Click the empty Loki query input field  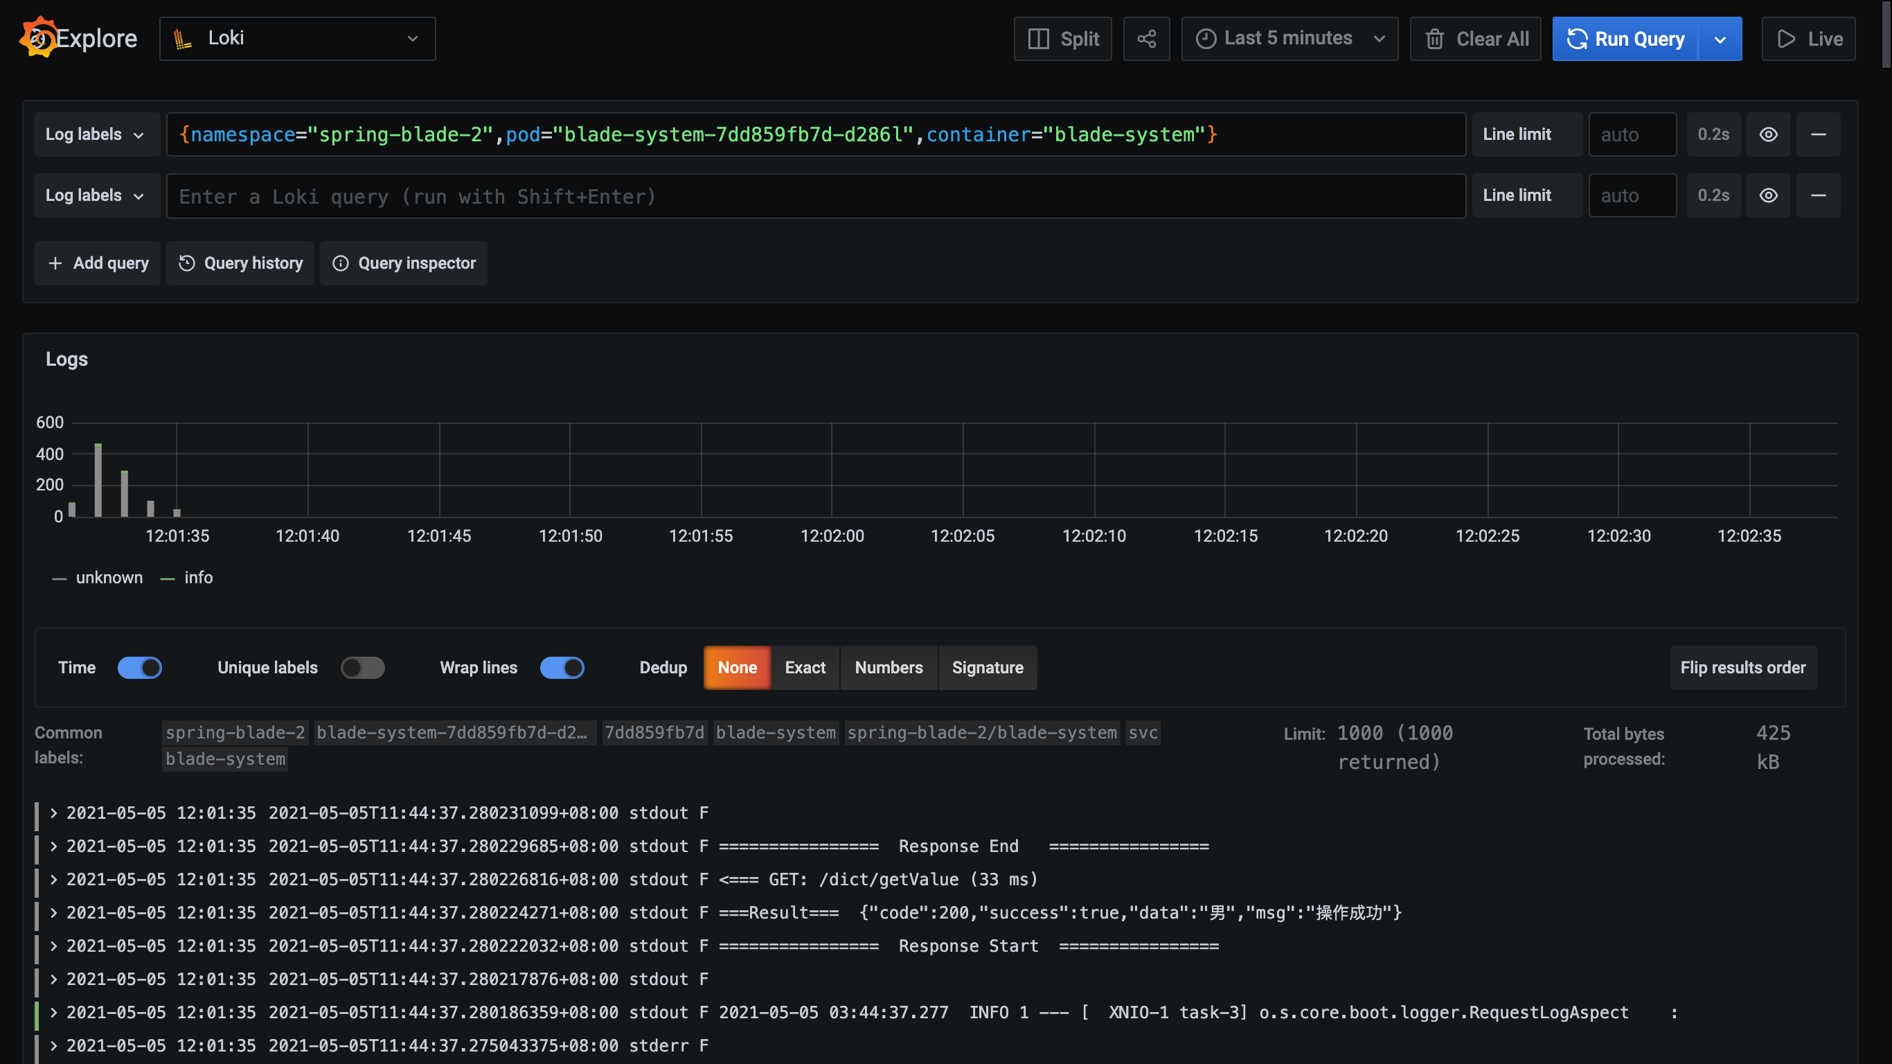[815, 195]
